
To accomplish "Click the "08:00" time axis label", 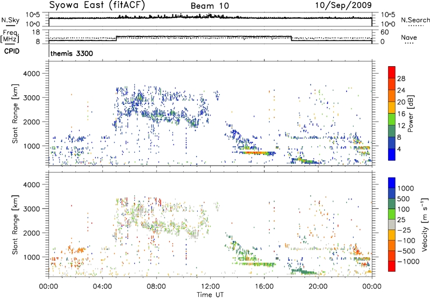I will (x=156, y=286).
